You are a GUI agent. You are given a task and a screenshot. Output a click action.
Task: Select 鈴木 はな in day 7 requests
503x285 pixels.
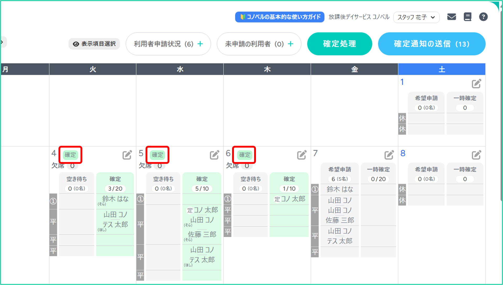click(x=340, y=189)
